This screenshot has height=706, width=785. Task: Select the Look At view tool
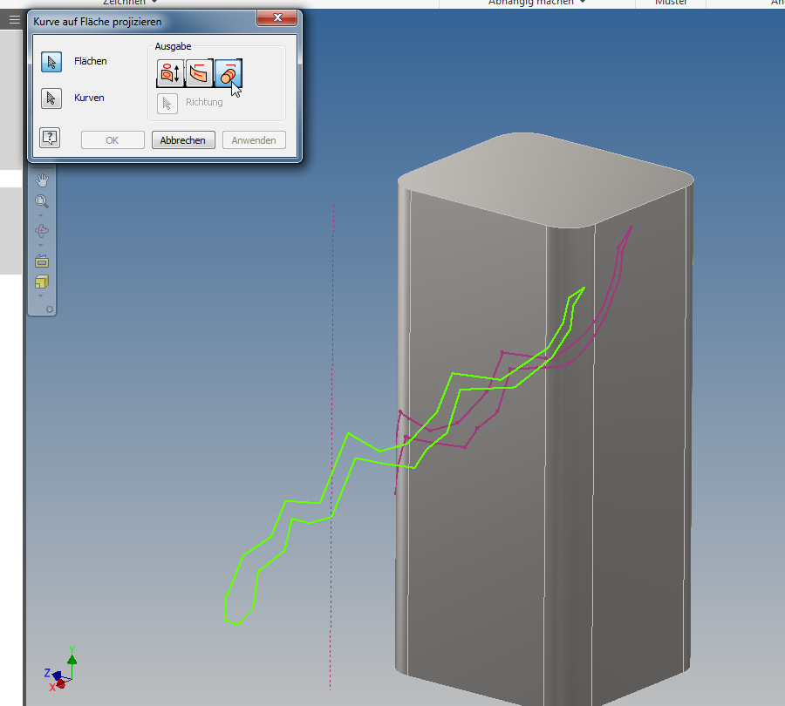(41, 261)
